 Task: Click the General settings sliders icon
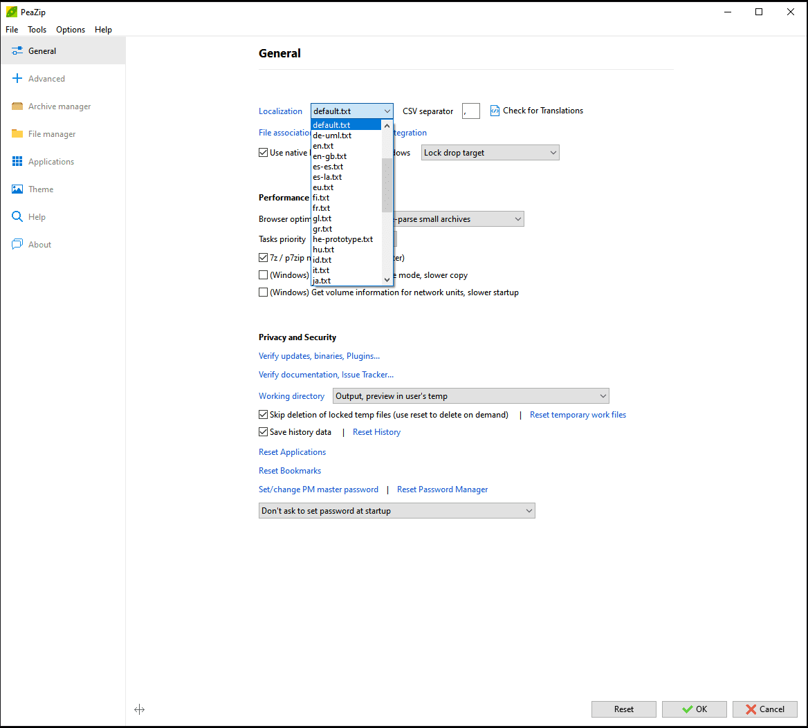pos(17,50)
